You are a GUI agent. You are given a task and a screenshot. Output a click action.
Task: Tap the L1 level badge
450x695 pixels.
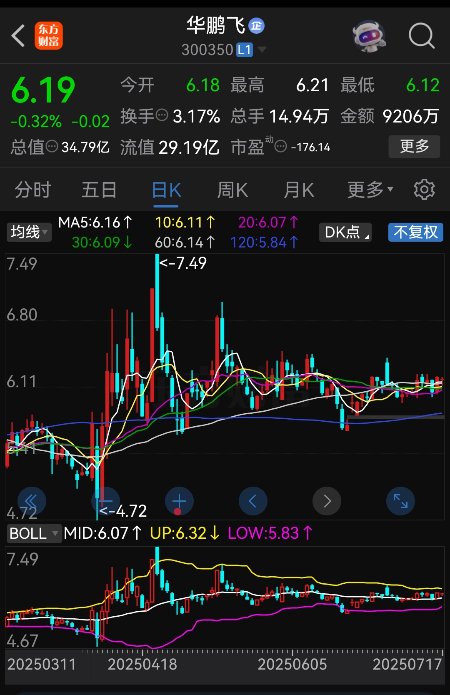[245, 50]
